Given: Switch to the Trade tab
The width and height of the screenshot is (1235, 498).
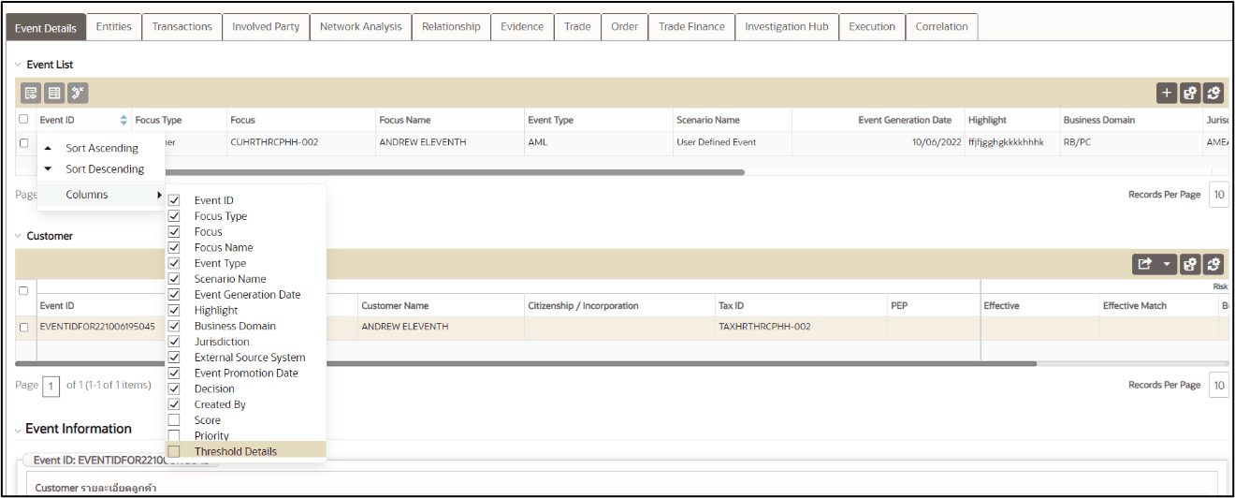Looking at the screenshot, I should (x=577, y=26).
